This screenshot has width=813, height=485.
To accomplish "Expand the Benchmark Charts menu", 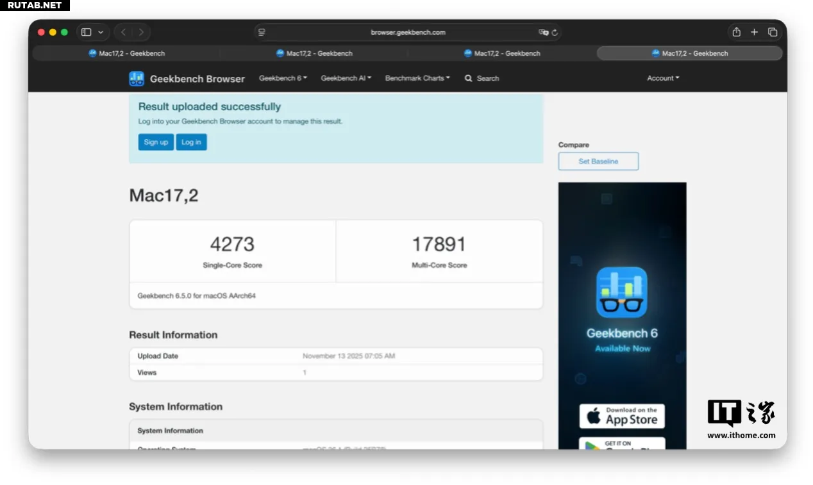I will tap(417, 78).
